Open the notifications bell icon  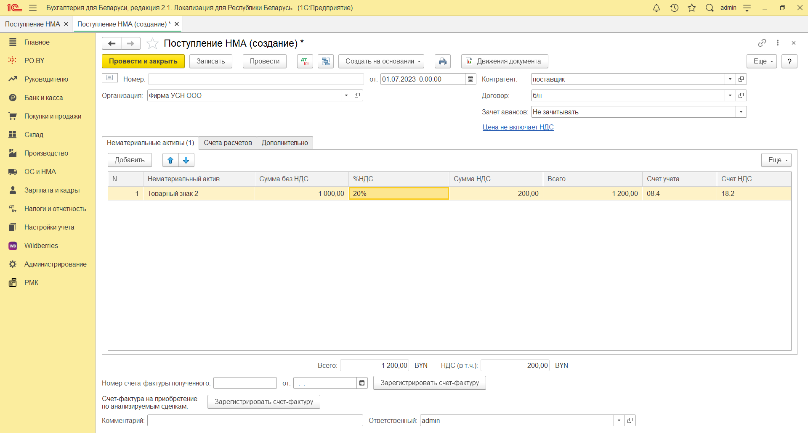656,8
